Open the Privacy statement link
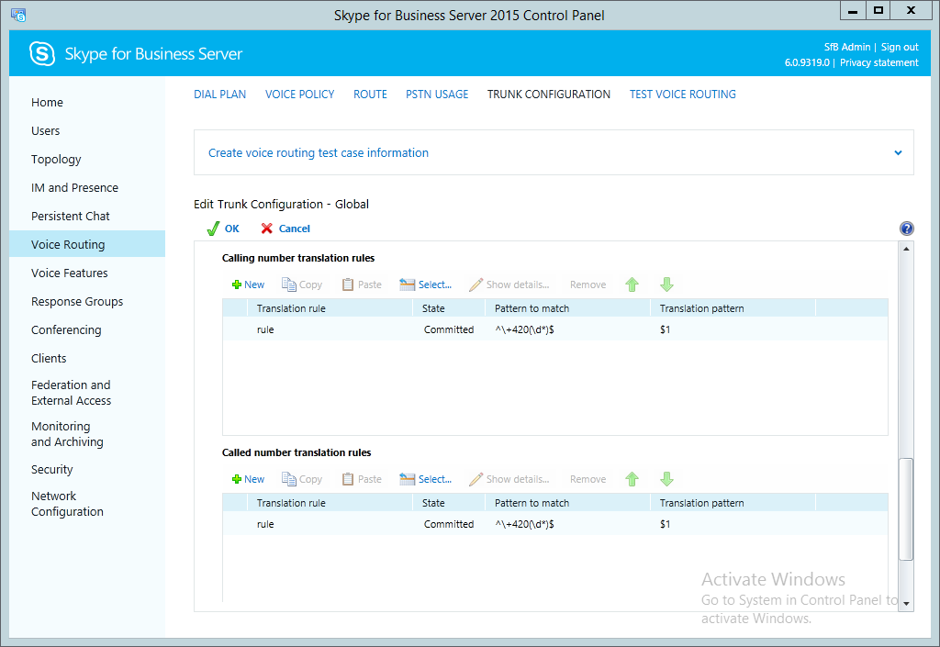940x647 pixels. pos(878,62)
